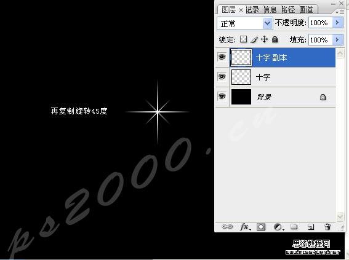Image resolution: width=349 pixels, height=260 pixels.
Task: Switch to the 通道 tab
Action: [307, 10]
